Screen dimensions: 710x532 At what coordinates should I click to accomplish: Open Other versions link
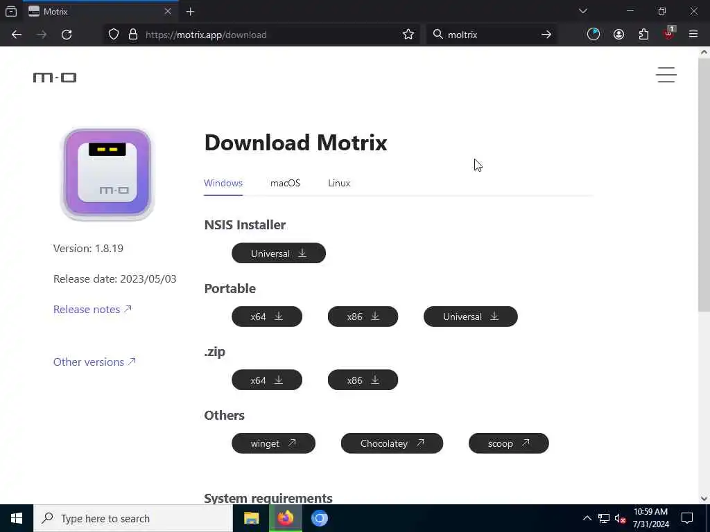pos(94,362)
